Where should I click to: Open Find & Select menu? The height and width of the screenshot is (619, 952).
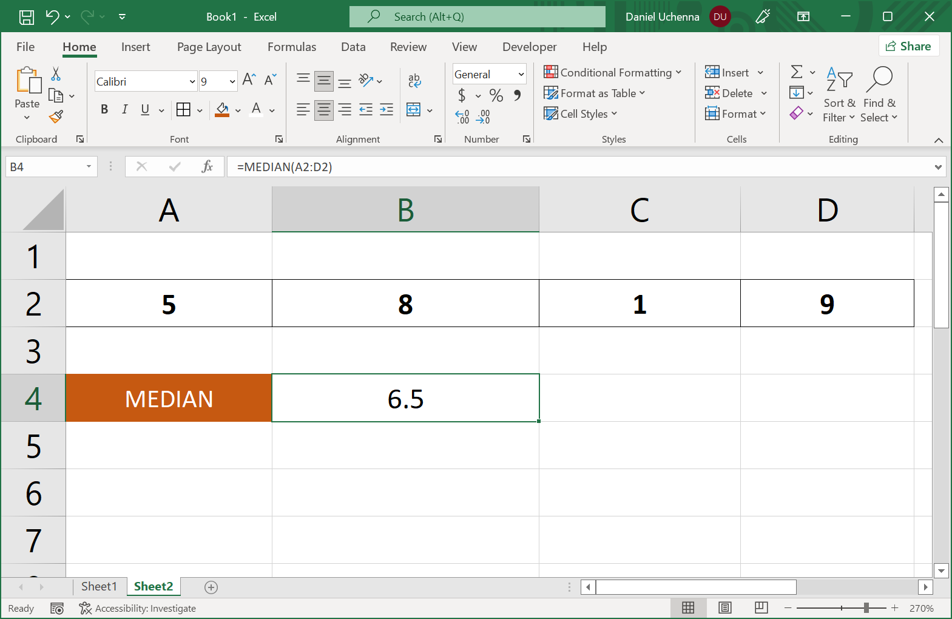879,95
